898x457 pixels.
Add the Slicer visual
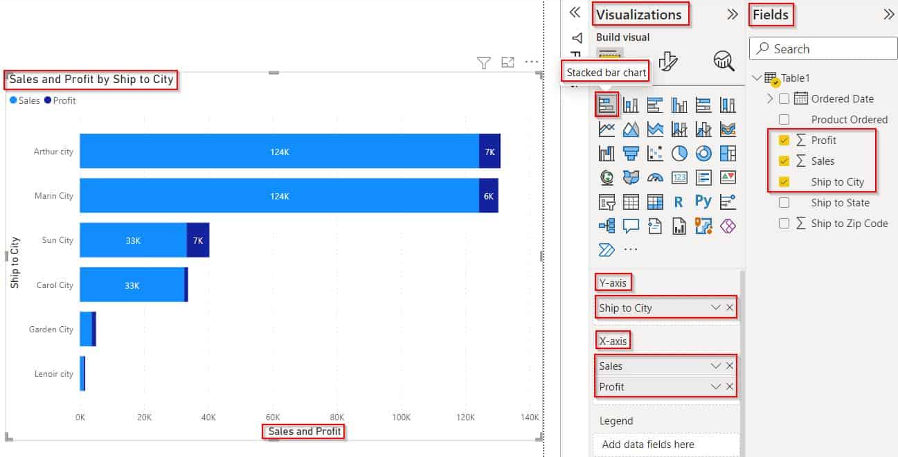click(x=607, y=201)
